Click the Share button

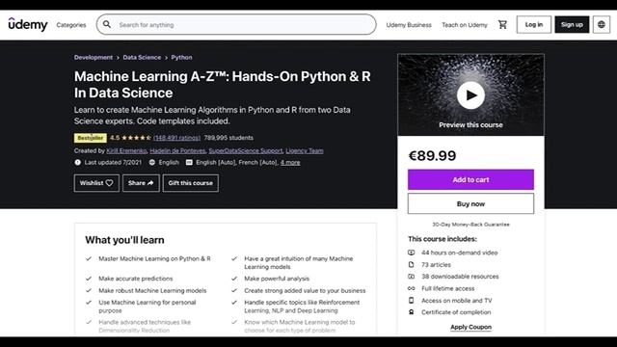[141, 183]
